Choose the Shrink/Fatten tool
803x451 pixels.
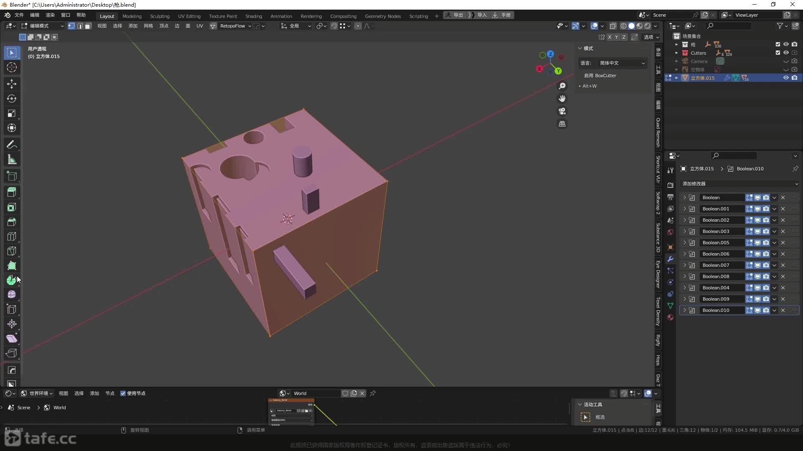coord(12,324)
